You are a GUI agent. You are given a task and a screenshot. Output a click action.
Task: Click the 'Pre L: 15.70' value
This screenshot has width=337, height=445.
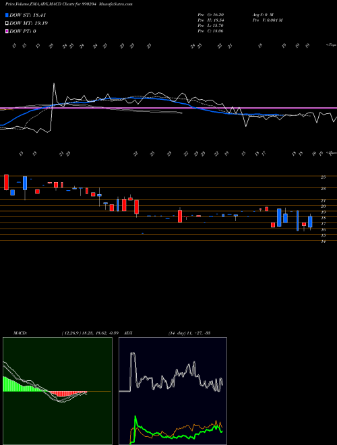pos(211,25)
